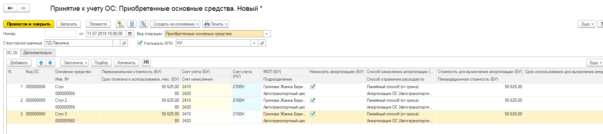Click the back navigation arrow
This screenshot has height=134, width=603.
pos(10,8)
